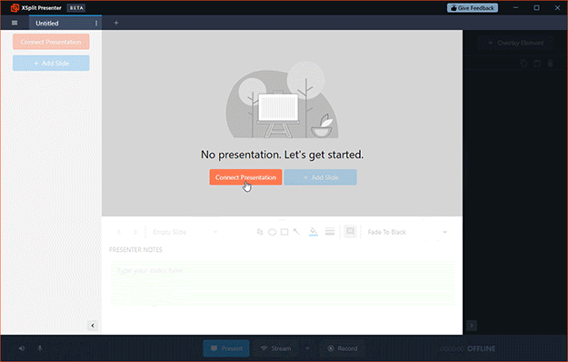The height and width of the screenshot is (362, 568).
Task: Click the duplicate overlay icon
Action: 537,64
